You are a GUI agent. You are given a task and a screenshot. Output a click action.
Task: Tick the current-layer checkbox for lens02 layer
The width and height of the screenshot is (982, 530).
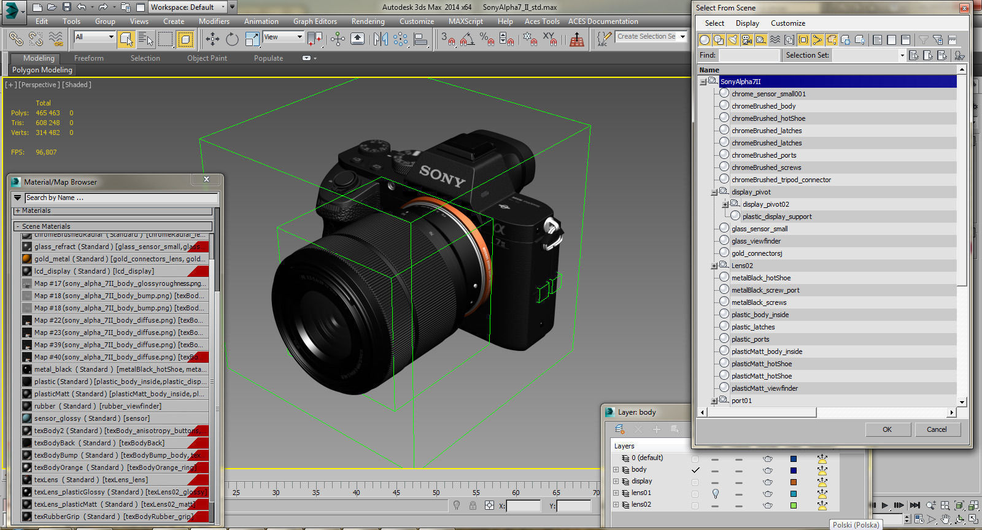click(x=695, y=505)
